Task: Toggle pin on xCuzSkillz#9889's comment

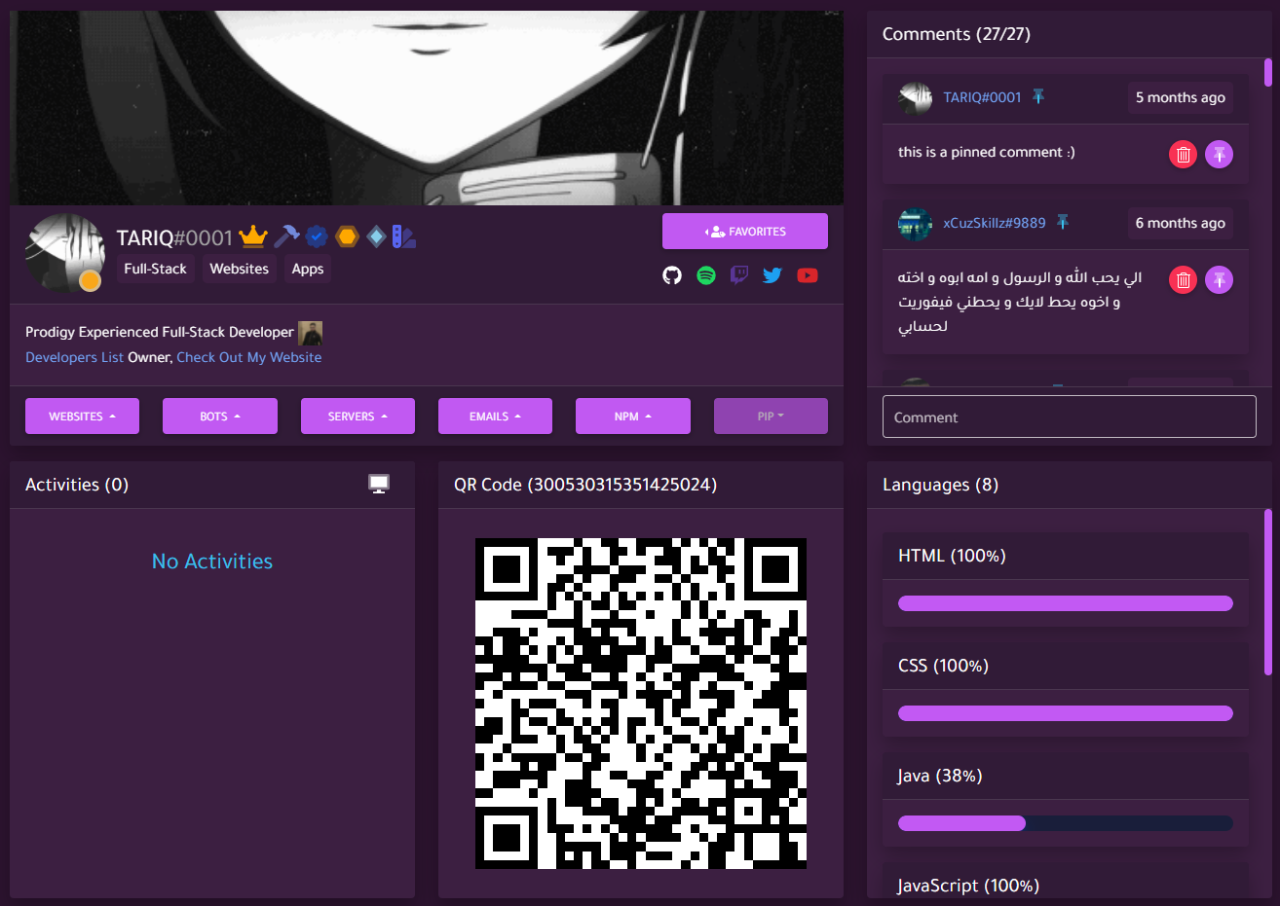Action: pyautogui.click(x=1220, y=279)
